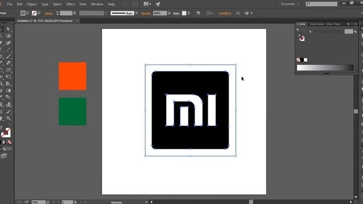Select the Curvature pen tool

(x=9, y=43)
